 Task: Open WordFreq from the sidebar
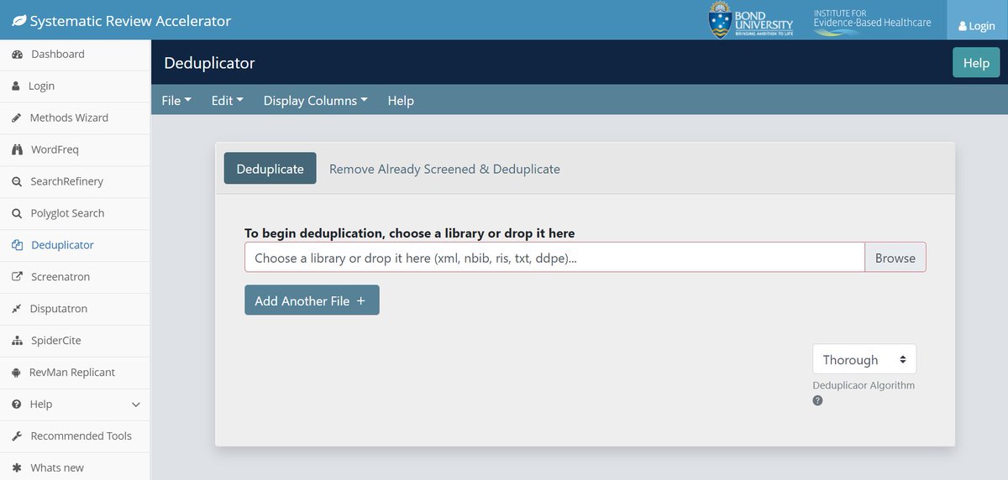tap(76, 150)
